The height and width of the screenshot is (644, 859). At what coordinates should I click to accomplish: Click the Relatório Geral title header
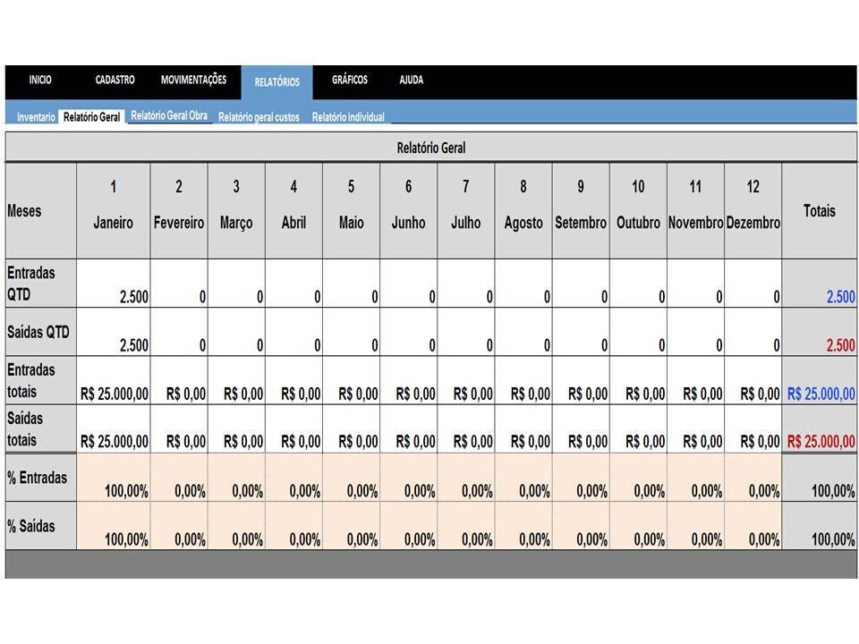pyautogui.click(x=431, y=148)
